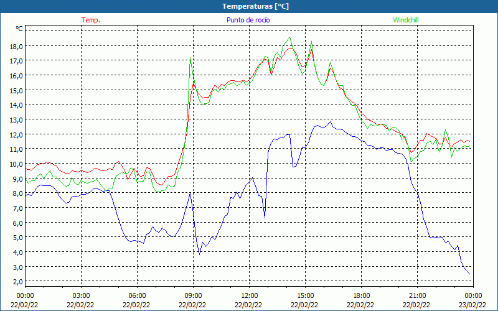498x311 pixels.
Task: Click the 10,0 y-axis value
Action: (17, 164)
